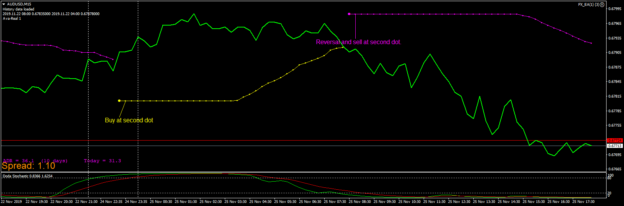Click the '25 Nov 05:30' time label
The height and width of the screenshot is (206, 624).
[x=285, y=201]
